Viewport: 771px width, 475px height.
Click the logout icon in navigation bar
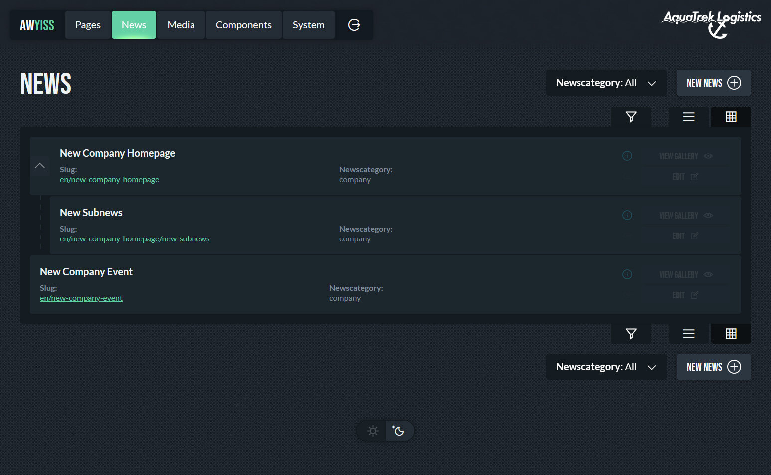point(354,25)
